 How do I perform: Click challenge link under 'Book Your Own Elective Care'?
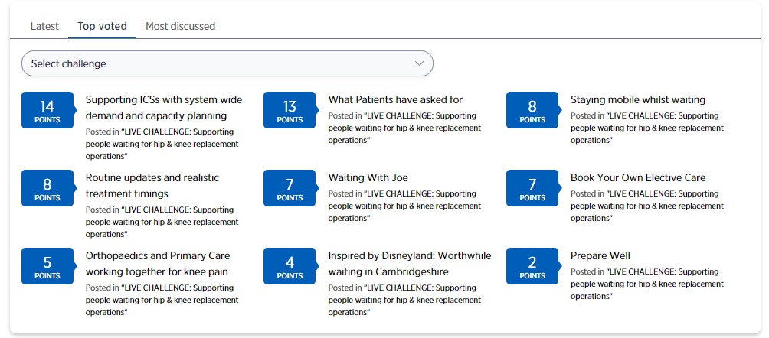pyautogui.click(x=647, y=206)
